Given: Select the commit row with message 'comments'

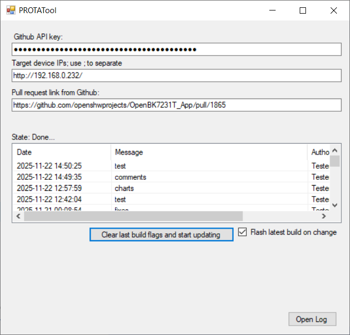Looking at the screenshot, I should tap(130, 177).
